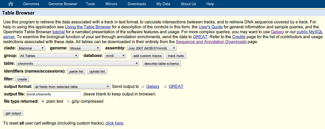The image size is (325, 129).
Task: Open the My Data menu
Action: coord(163,4)
